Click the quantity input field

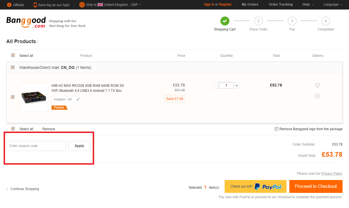(x=226, y=85)
